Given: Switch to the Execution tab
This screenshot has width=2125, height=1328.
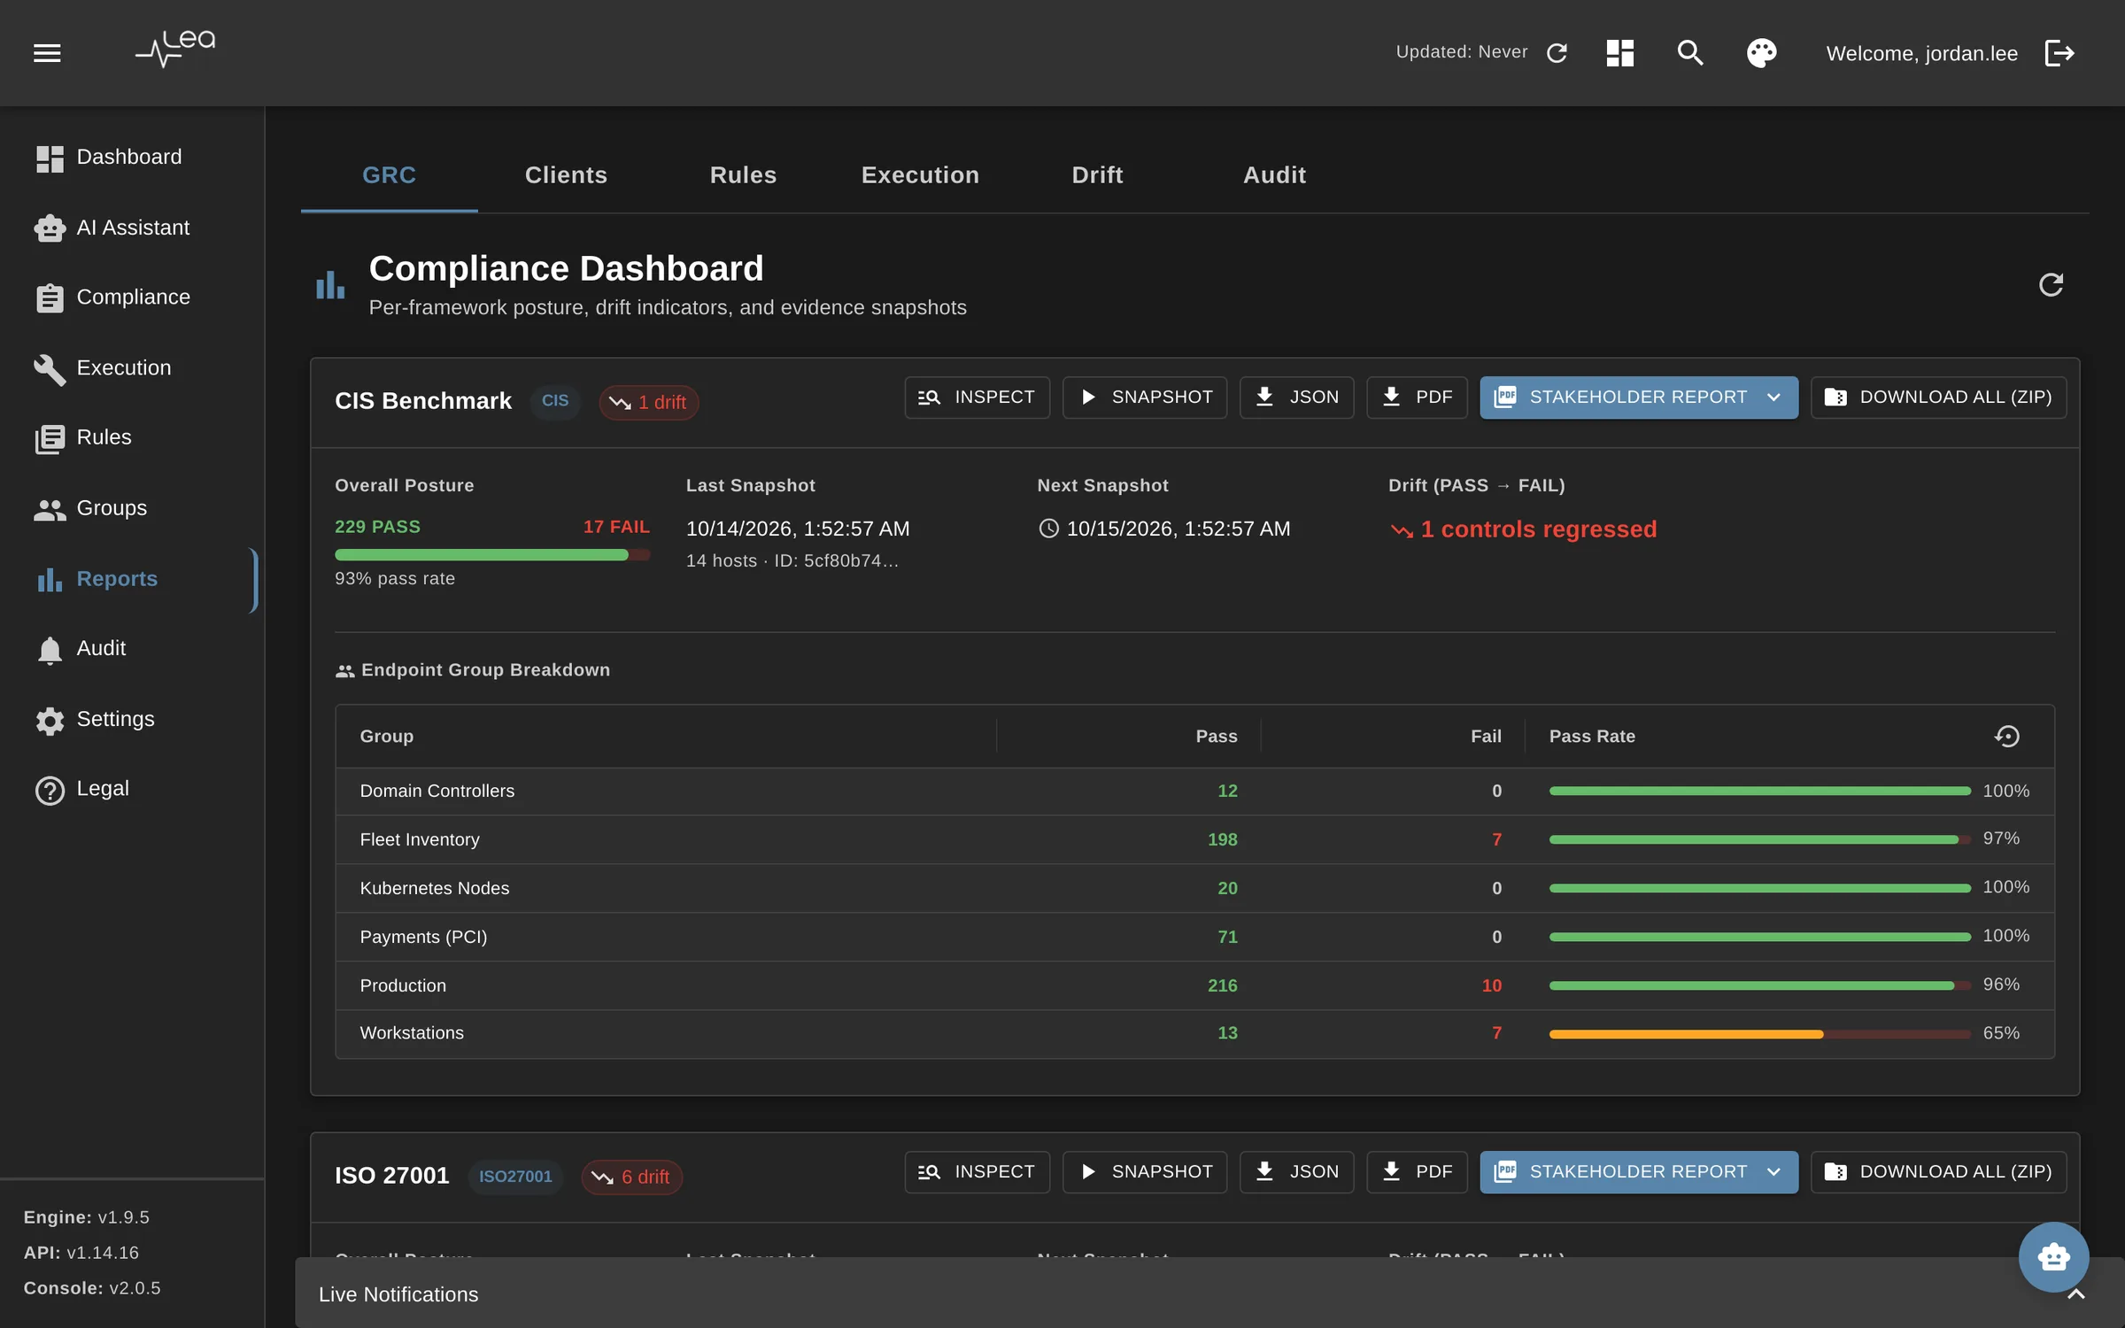Looking at the screenshot, I should (x=920, y=175).
